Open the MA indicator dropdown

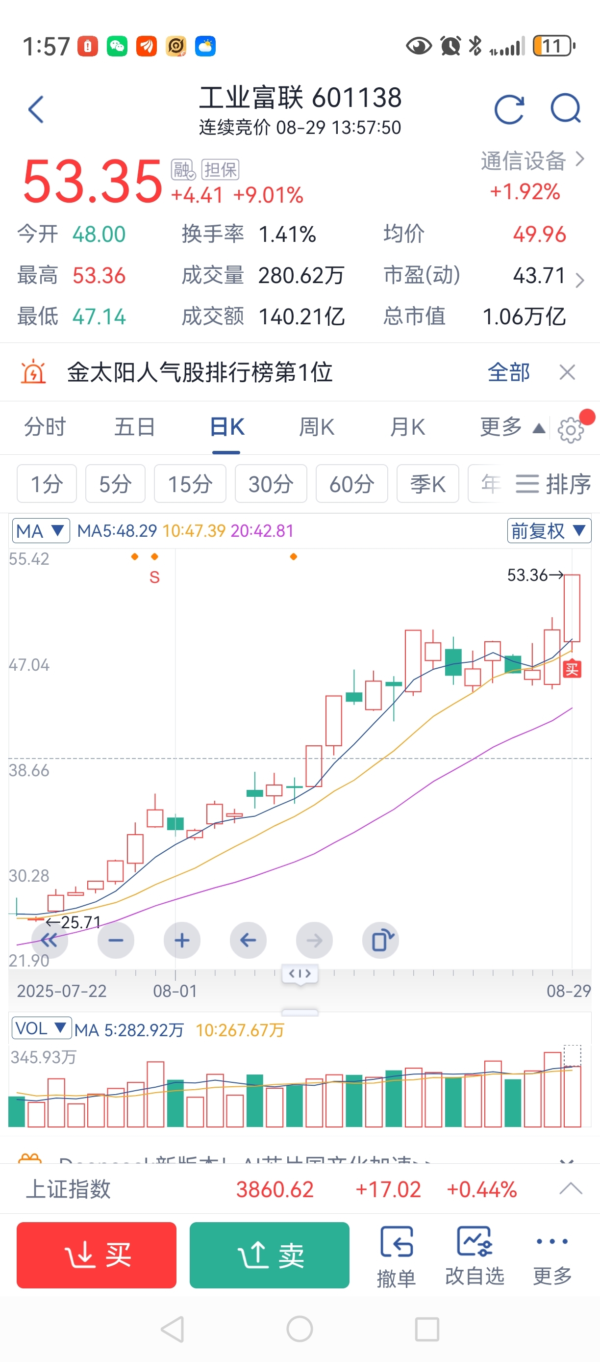[x=41, y=530]
